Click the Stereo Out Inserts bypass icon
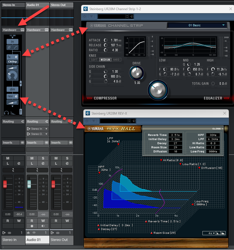 pos(71,143)
